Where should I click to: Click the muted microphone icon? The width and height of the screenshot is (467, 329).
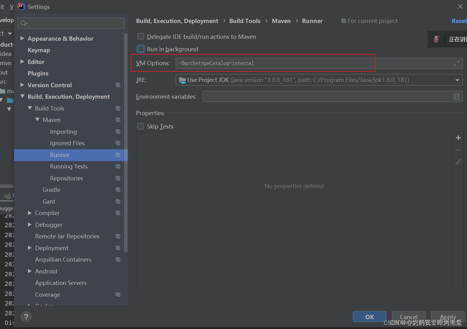436,39
